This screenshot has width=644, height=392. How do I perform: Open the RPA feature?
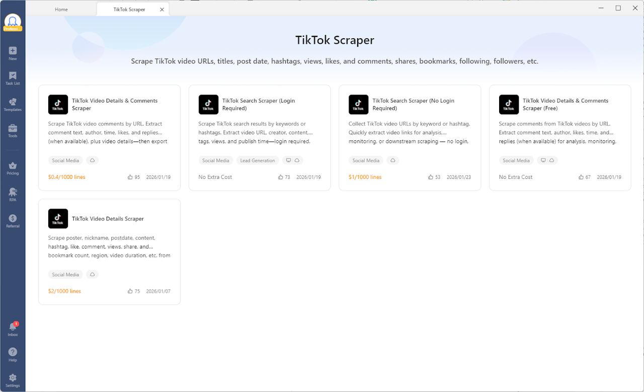click(x=12, y=194)
